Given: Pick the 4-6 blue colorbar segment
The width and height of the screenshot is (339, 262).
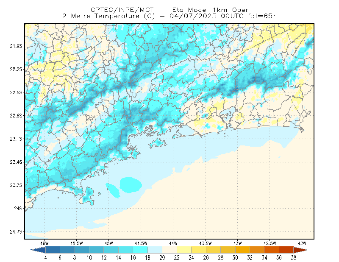Looking at the screenshot, I should pos(53,250).
